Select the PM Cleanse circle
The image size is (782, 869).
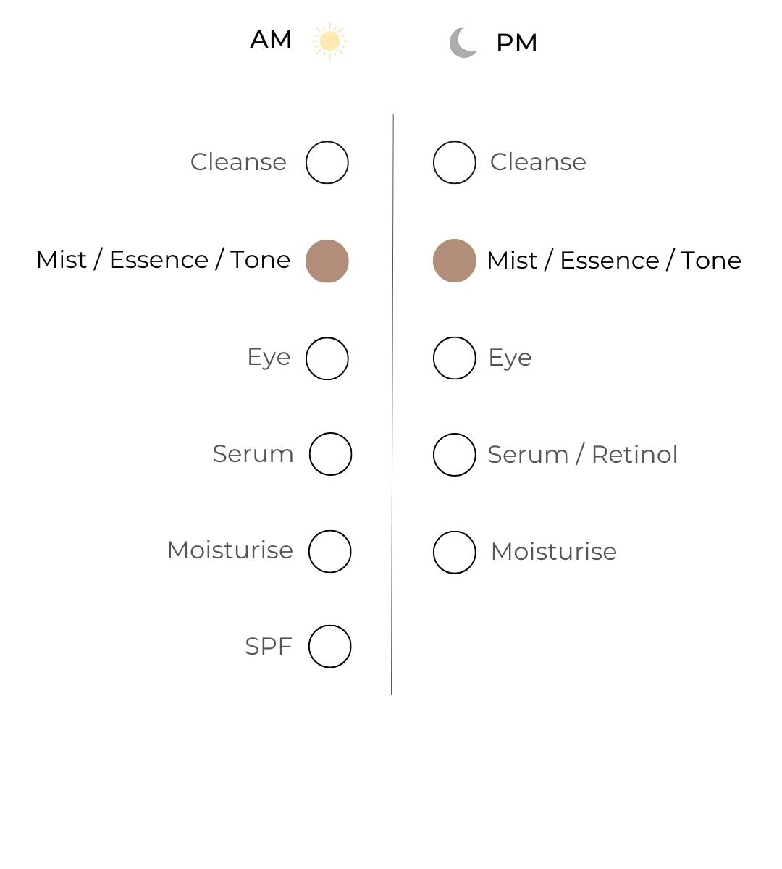455,163
